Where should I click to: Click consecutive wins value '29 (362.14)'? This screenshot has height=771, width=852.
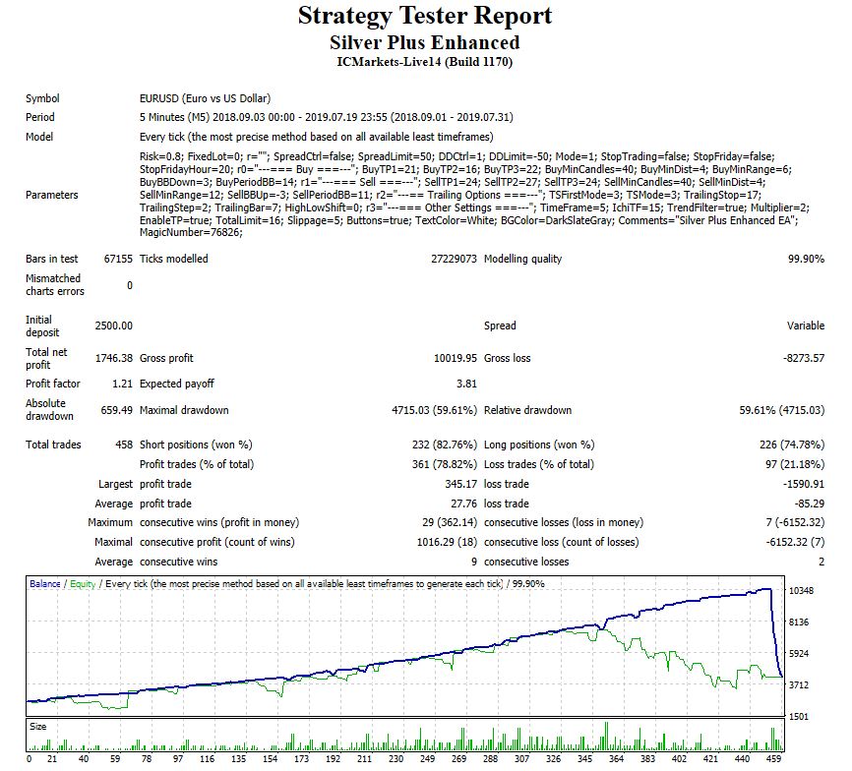[450, 522]
